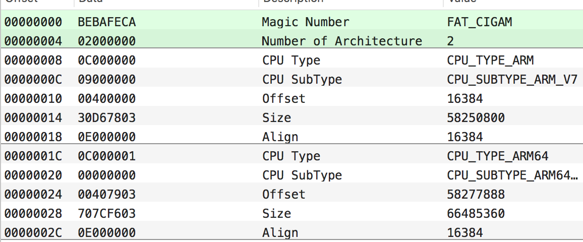Click data cell 09000000

click(x=106, y=80)
